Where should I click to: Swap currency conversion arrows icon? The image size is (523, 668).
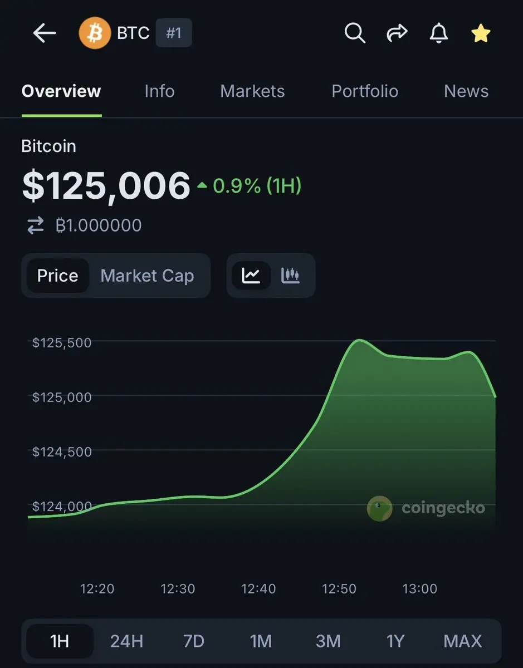coord(36,225)
